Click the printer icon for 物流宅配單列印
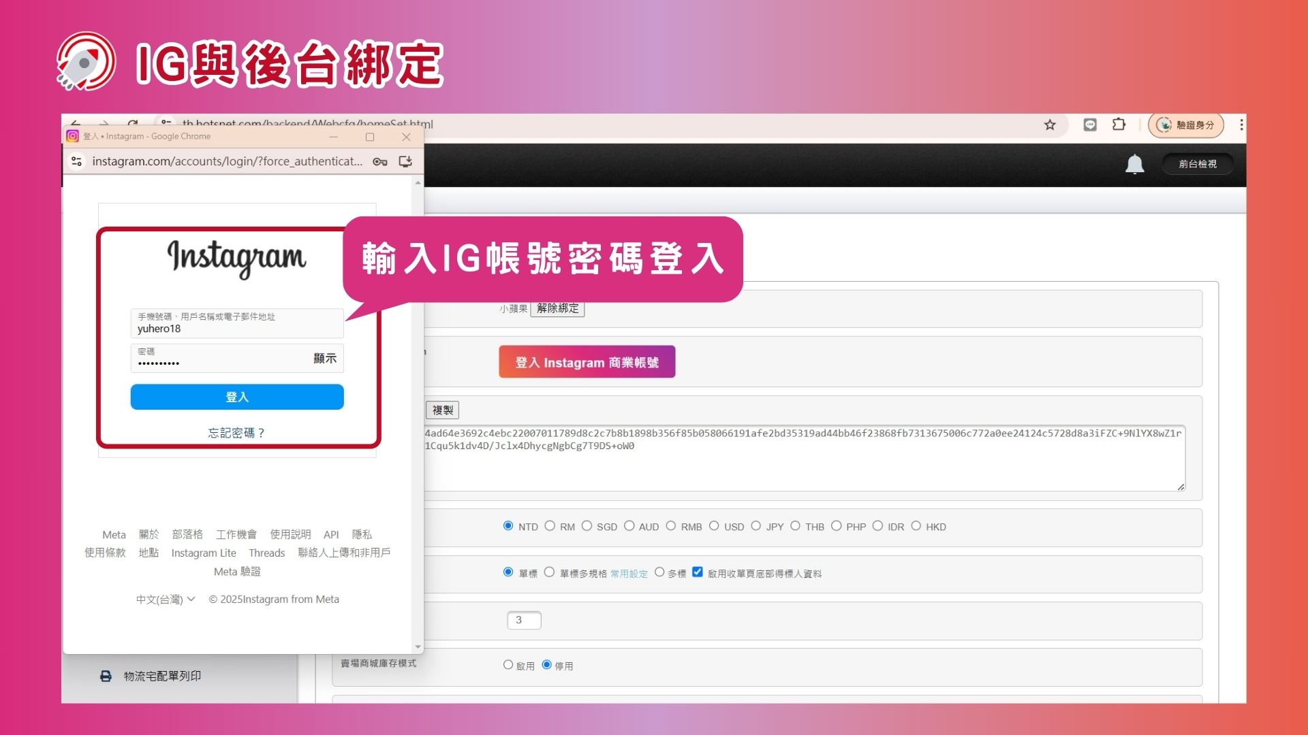 pos(106,676)
